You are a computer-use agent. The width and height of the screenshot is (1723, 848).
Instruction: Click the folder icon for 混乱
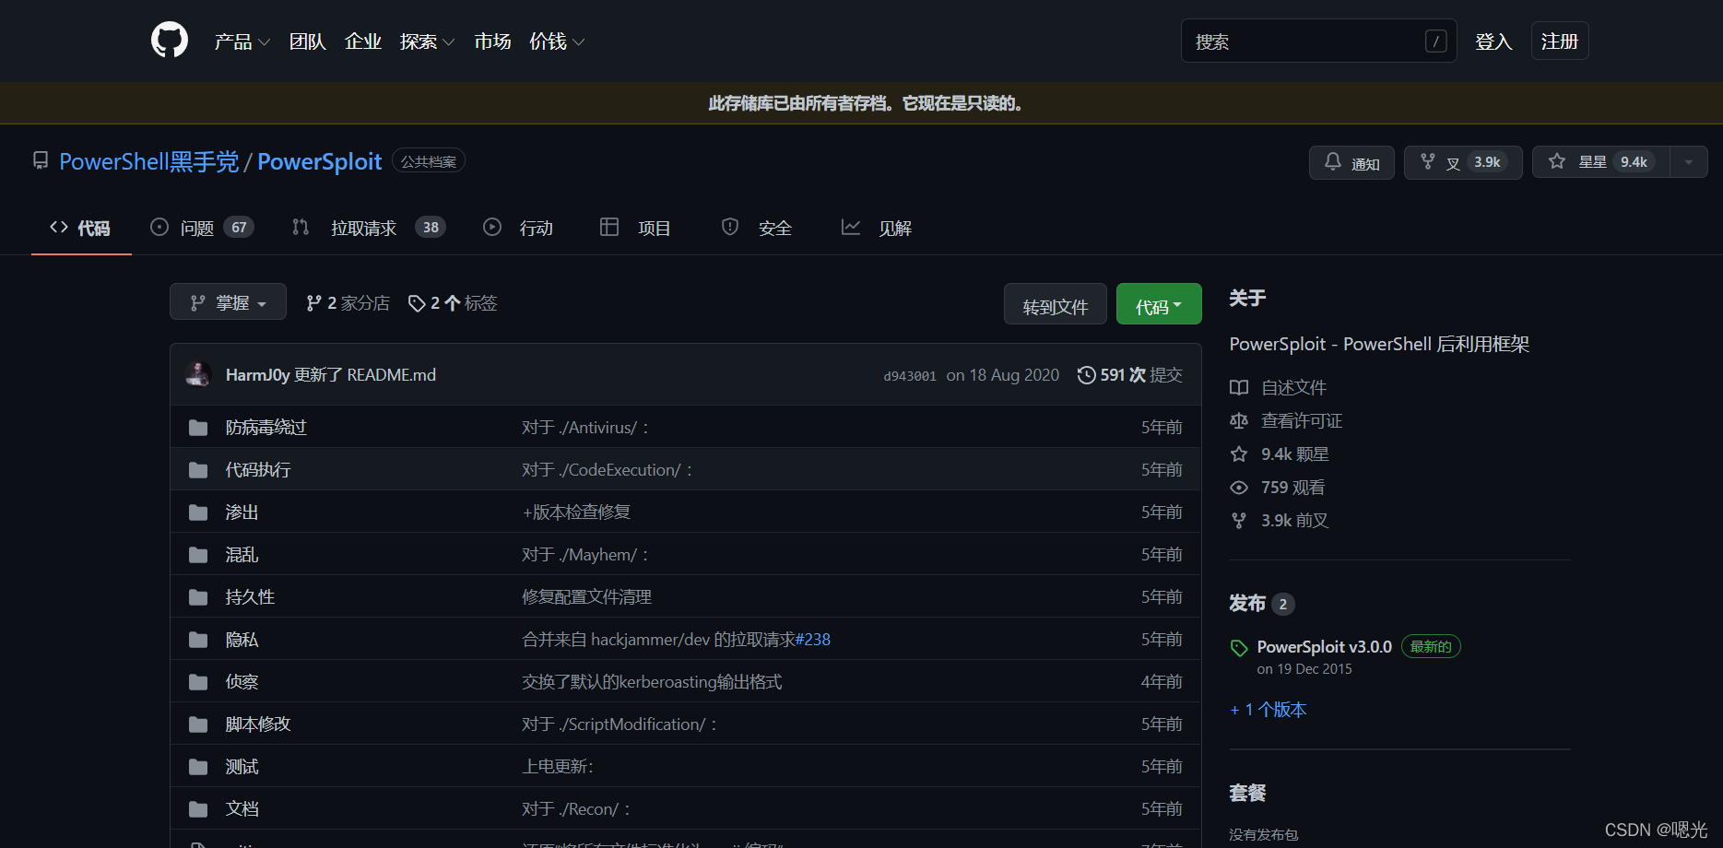pyautogui.click(x=198, y=555)
